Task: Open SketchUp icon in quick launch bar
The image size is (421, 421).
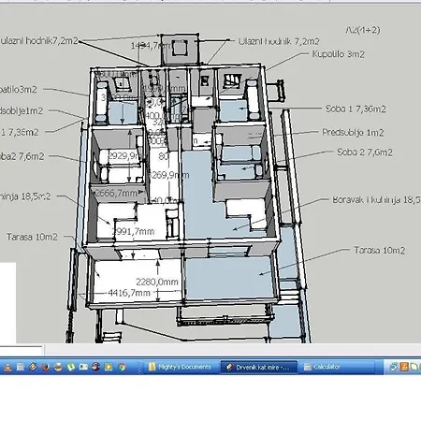Action: click(x=33, y=367)
